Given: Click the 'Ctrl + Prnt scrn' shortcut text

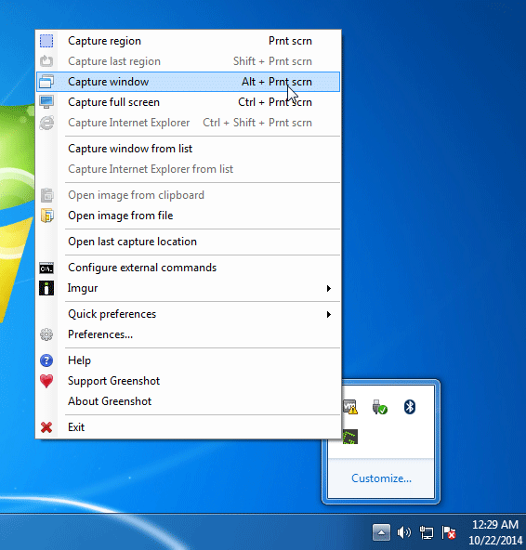Looking at the screenshot, I should pos(275,102).
